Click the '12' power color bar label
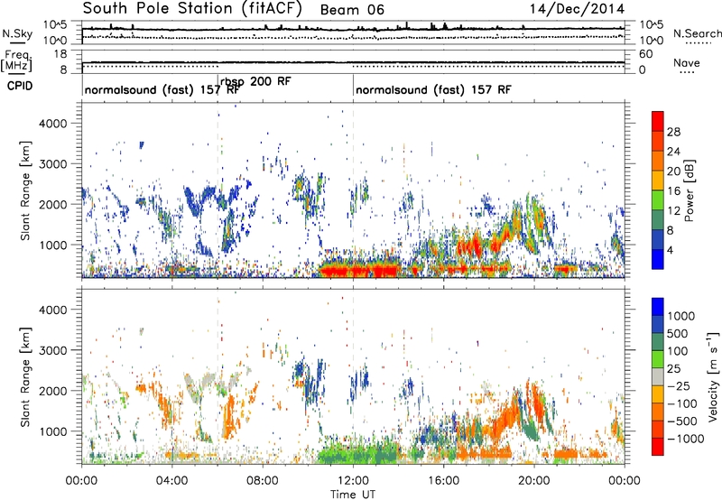This screenshot has height=500, width=722. pos(673,211)
